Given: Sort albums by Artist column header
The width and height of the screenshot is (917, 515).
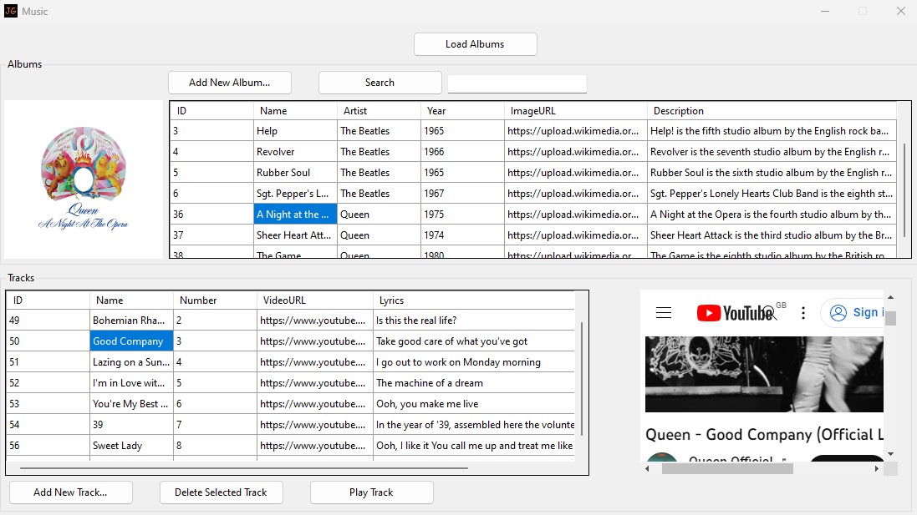Looking at the screenshot, I should coord(379,111).
